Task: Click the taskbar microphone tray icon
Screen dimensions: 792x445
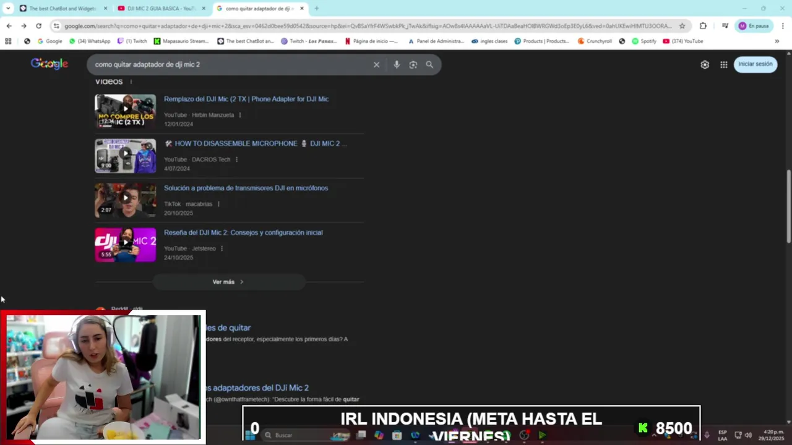Action: (707, 435)
